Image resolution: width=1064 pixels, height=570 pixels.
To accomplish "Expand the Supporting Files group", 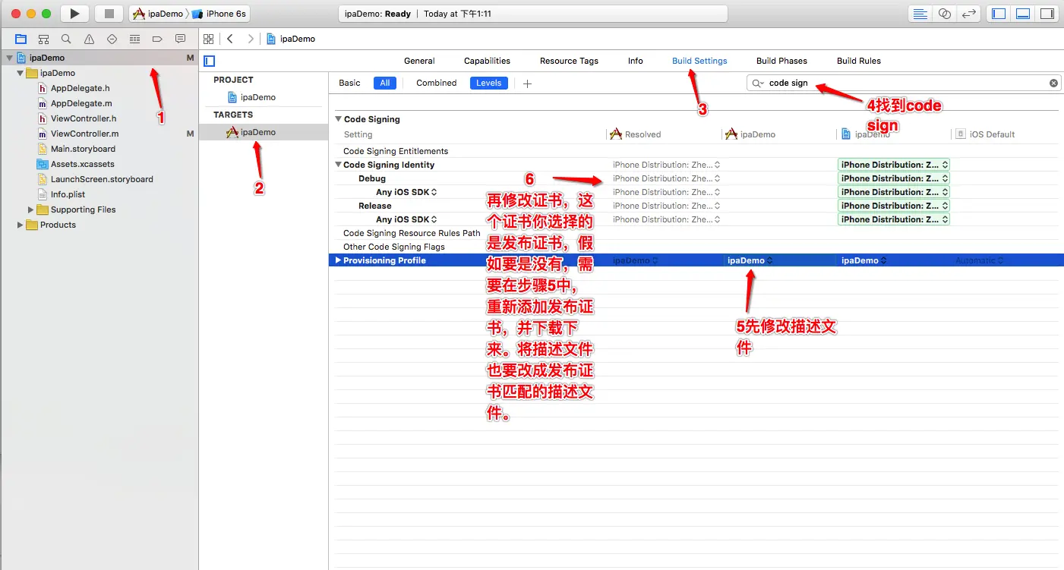I will [x=31, y=209].
